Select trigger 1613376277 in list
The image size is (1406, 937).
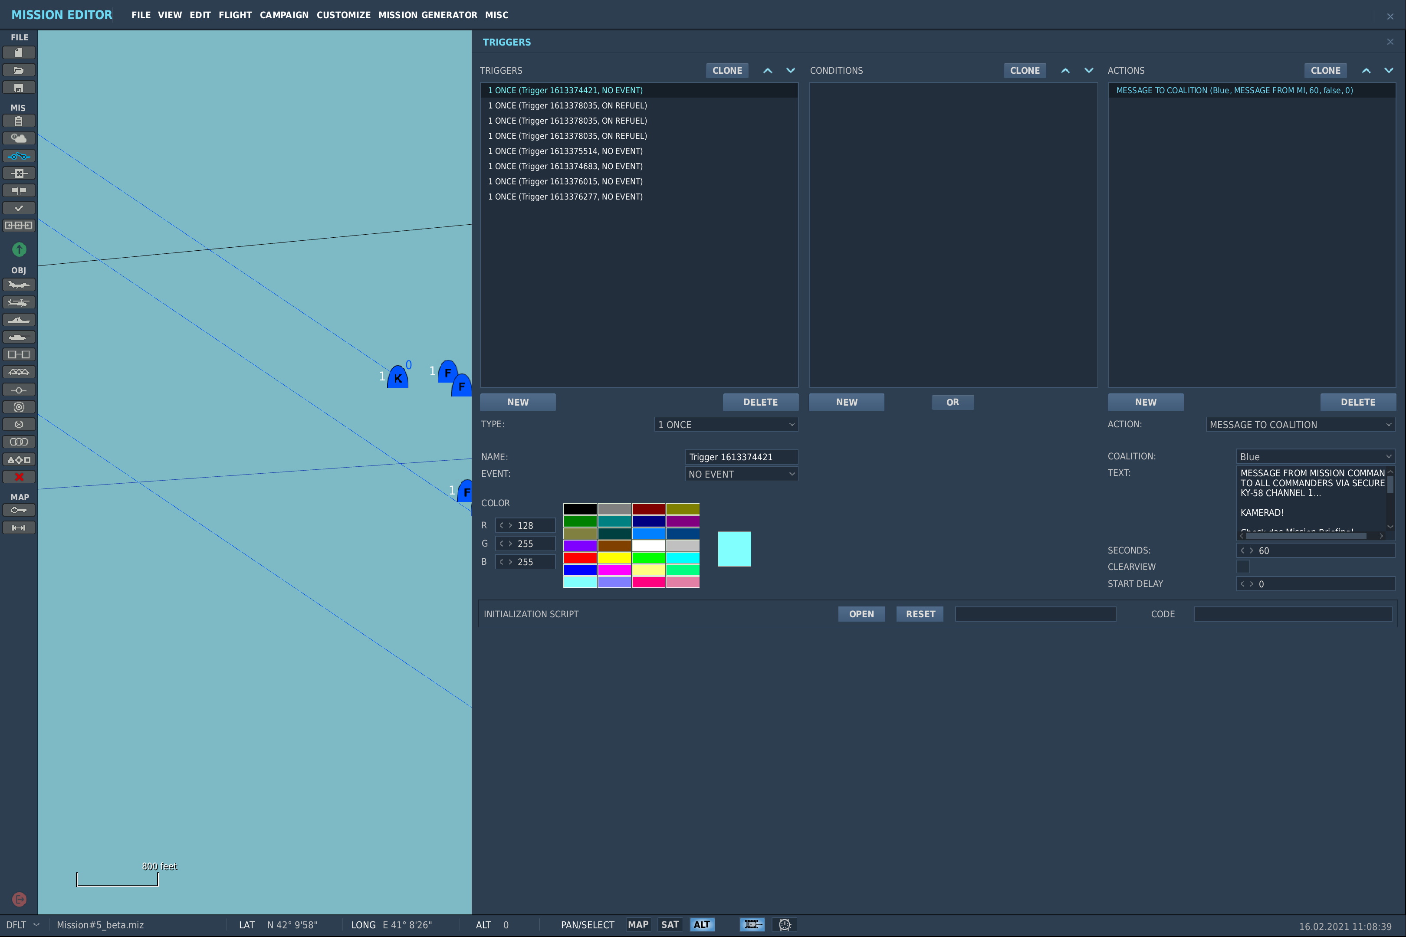(x=639, y=197)
